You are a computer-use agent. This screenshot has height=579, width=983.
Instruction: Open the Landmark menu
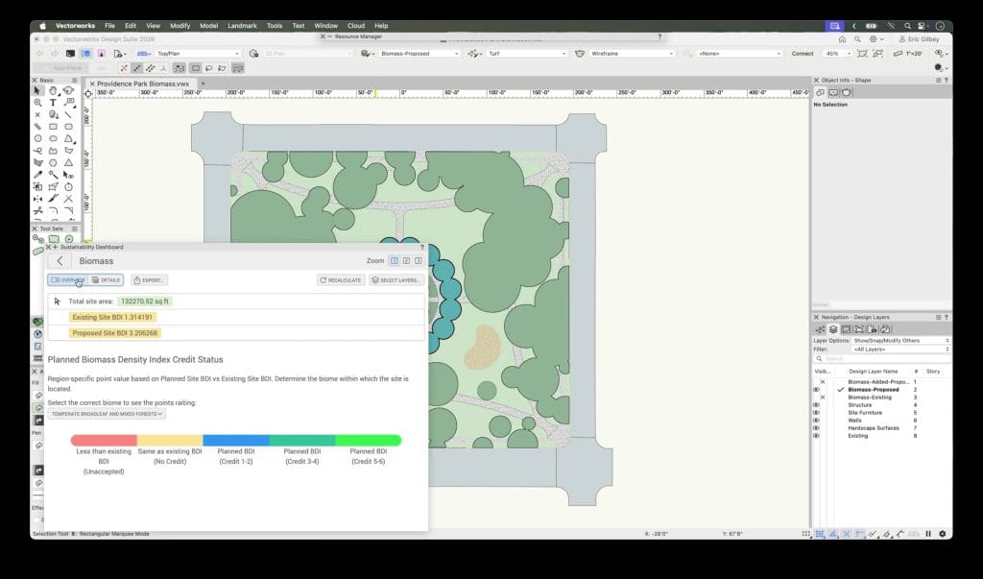[241, 25]
